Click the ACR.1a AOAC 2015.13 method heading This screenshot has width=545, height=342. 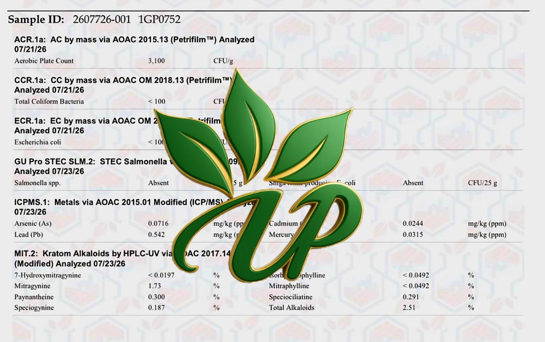pos(134,44)
